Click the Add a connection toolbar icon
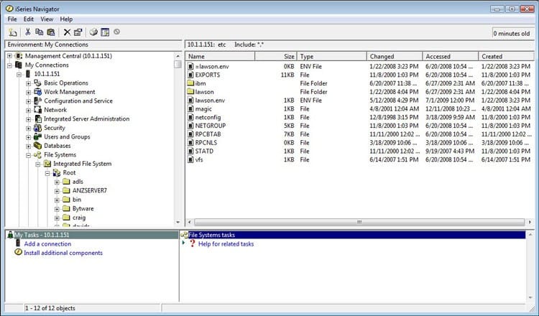This screenshot has width=539, height=316. [x=13, y=32]
